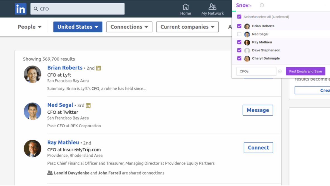Image resolution: width=330 pixels, height=186 pixels.
Task: Check Ned Segal's checkbox in Snov.io panel
Action: (239, 34)
